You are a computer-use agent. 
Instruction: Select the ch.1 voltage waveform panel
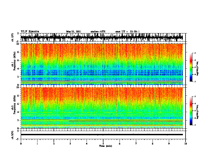click(x=103, y=37)
